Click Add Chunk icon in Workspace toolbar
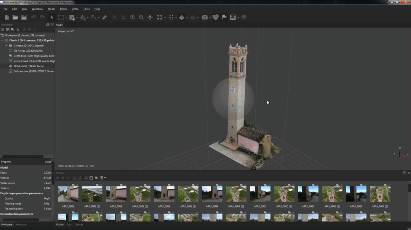Viewport: 411px width, 230px height. [3, 30]
